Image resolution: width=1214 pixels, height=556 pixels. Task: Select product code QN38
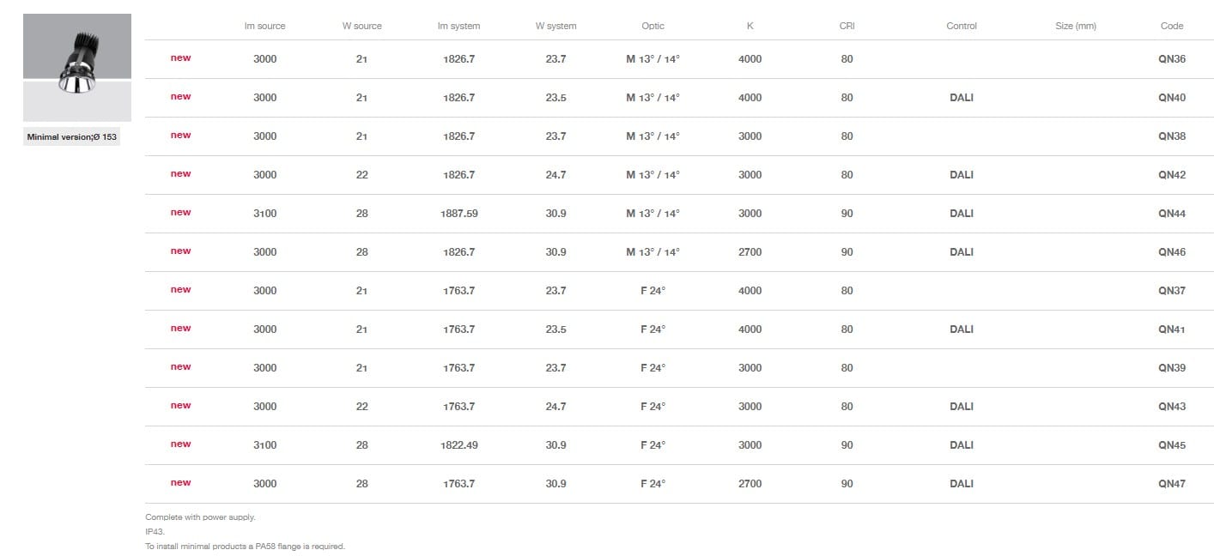(1171, 136)
